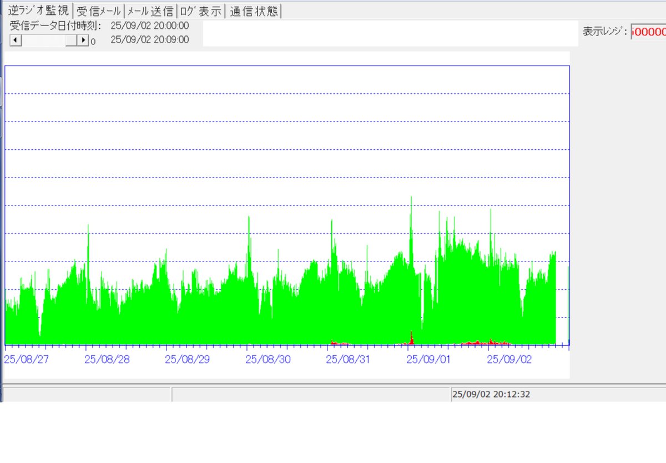Switch to the 逆ラジオ監視 tab

(38, 10)
